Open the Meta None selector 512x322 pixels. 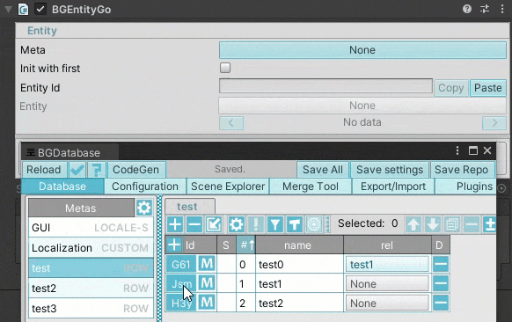362,50
